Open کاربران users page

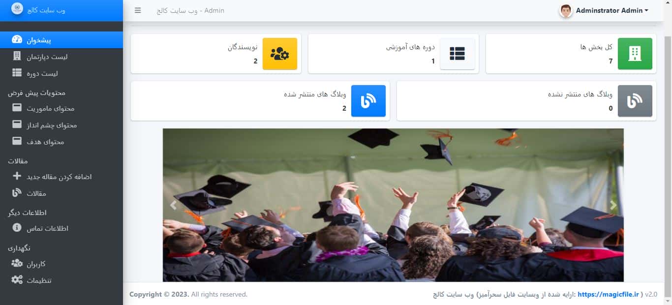(61, 264)
